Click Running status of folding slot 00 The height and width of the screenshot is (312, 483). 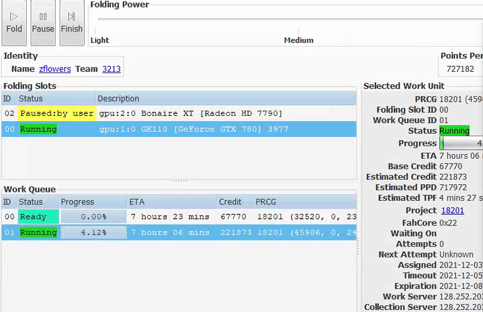pyautogui.click(x=38, y=129)
